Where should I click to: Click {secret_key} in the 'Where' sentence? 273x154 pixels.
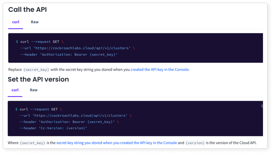click(x=32, y=143)
